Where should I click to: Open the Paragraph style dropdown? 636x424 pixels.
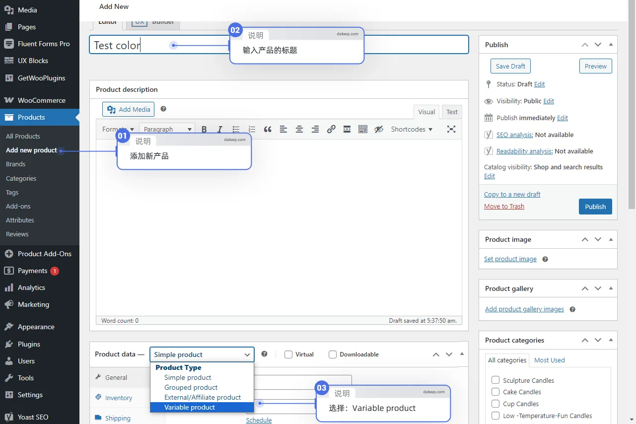167,129
